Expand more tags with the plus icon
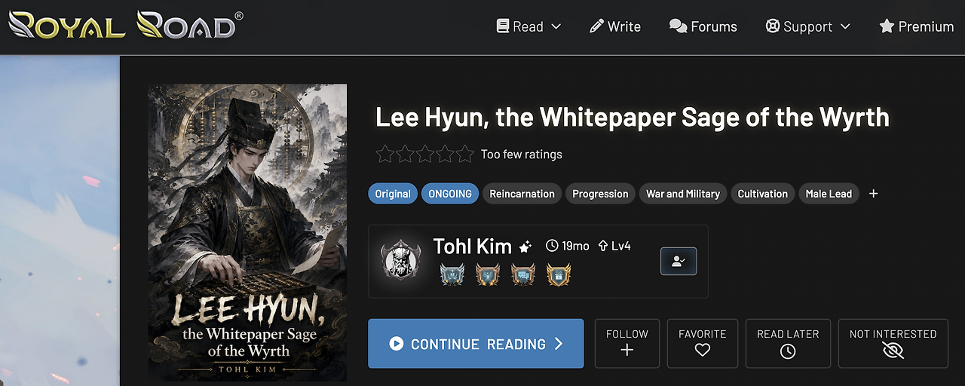Screen dimensions: 965x386 [873, 194]
